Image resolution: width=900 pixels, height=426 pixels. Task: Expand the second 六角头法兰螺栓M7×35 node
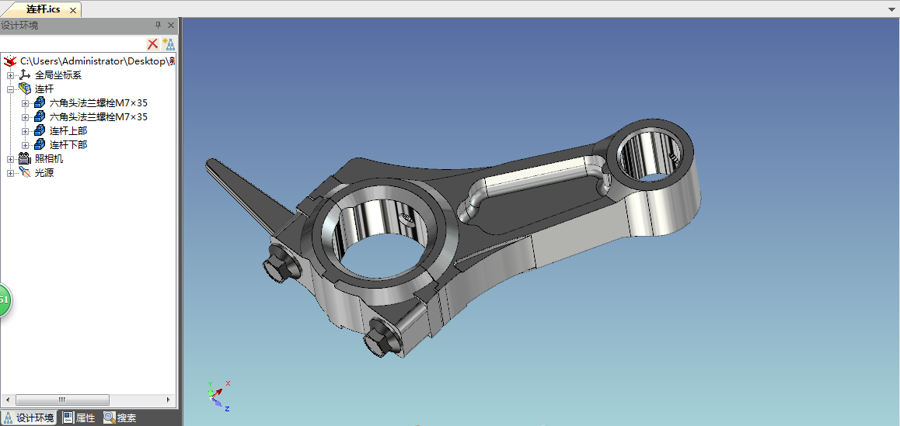pyautogui.click(x=25, y=117)
